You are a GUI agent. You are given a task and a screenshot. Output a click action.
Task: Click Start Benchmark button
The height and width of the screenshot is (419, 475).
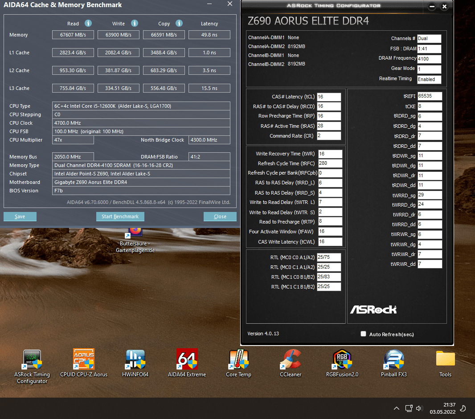point(120,216)
